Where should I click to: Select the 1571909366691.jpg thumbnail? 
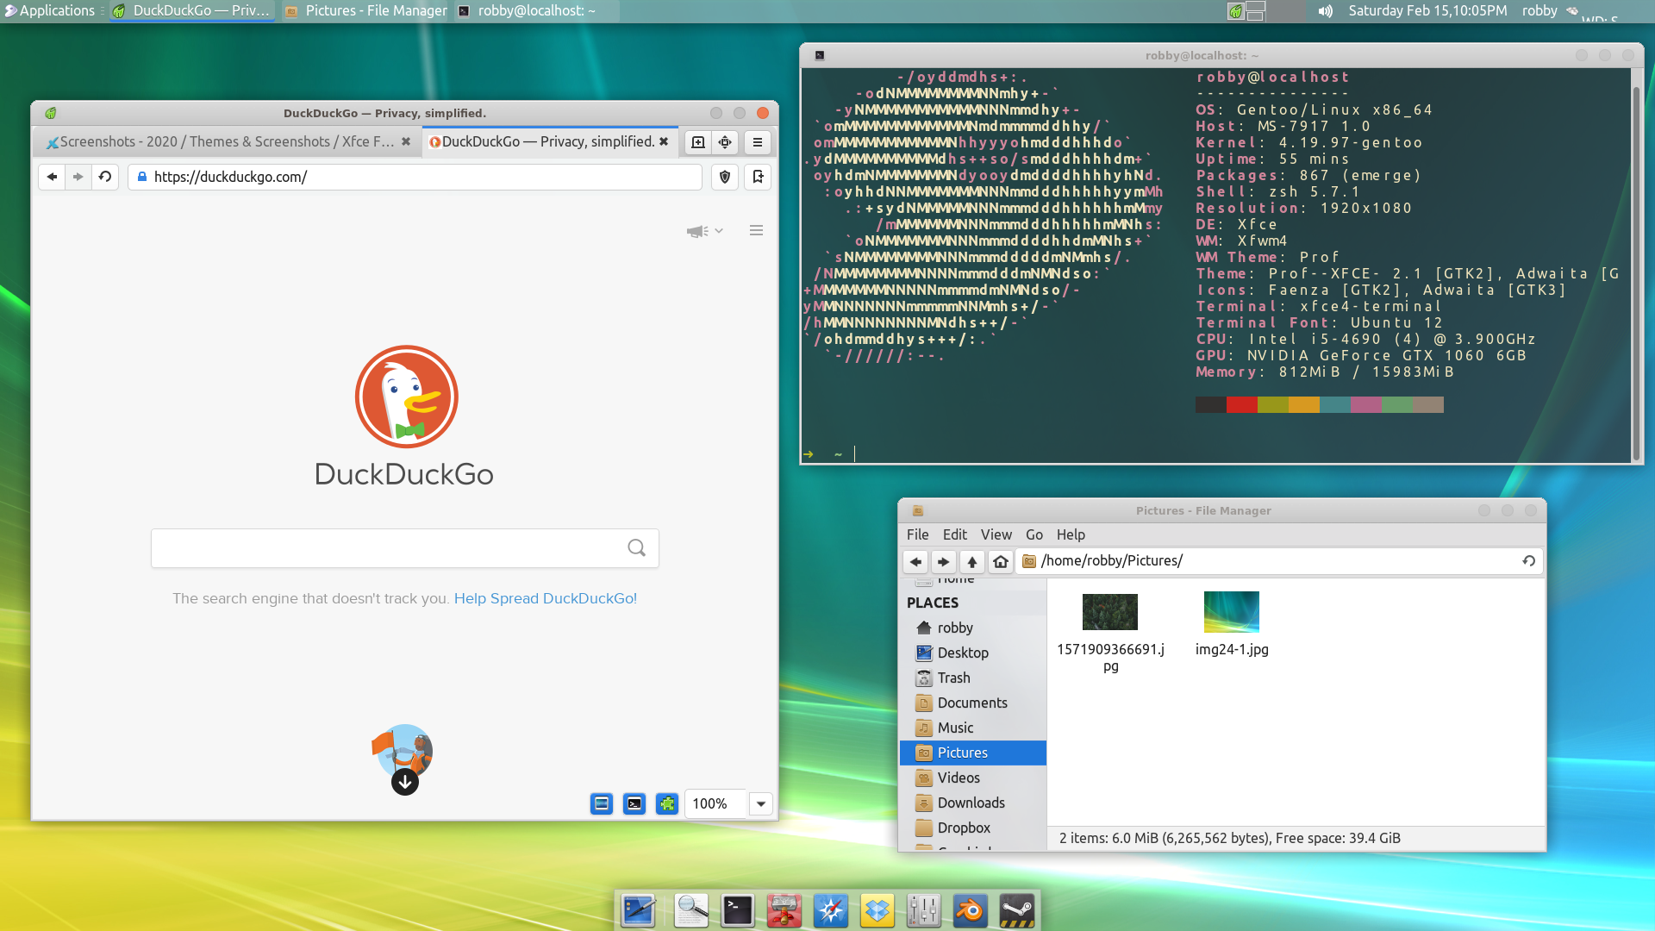pos(1110,612)
